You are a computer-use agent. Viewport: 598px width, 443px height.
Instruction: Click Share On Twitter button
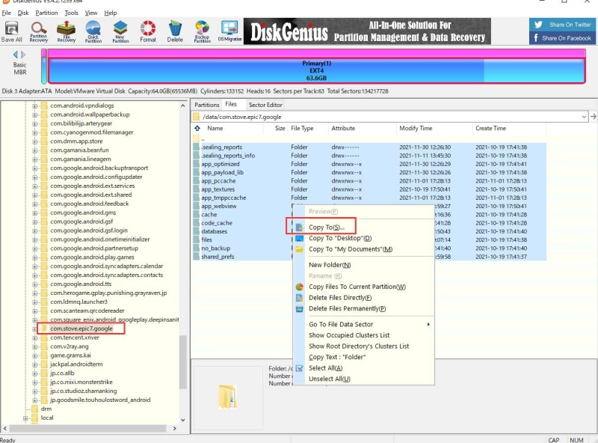click(x=563, y=25)
